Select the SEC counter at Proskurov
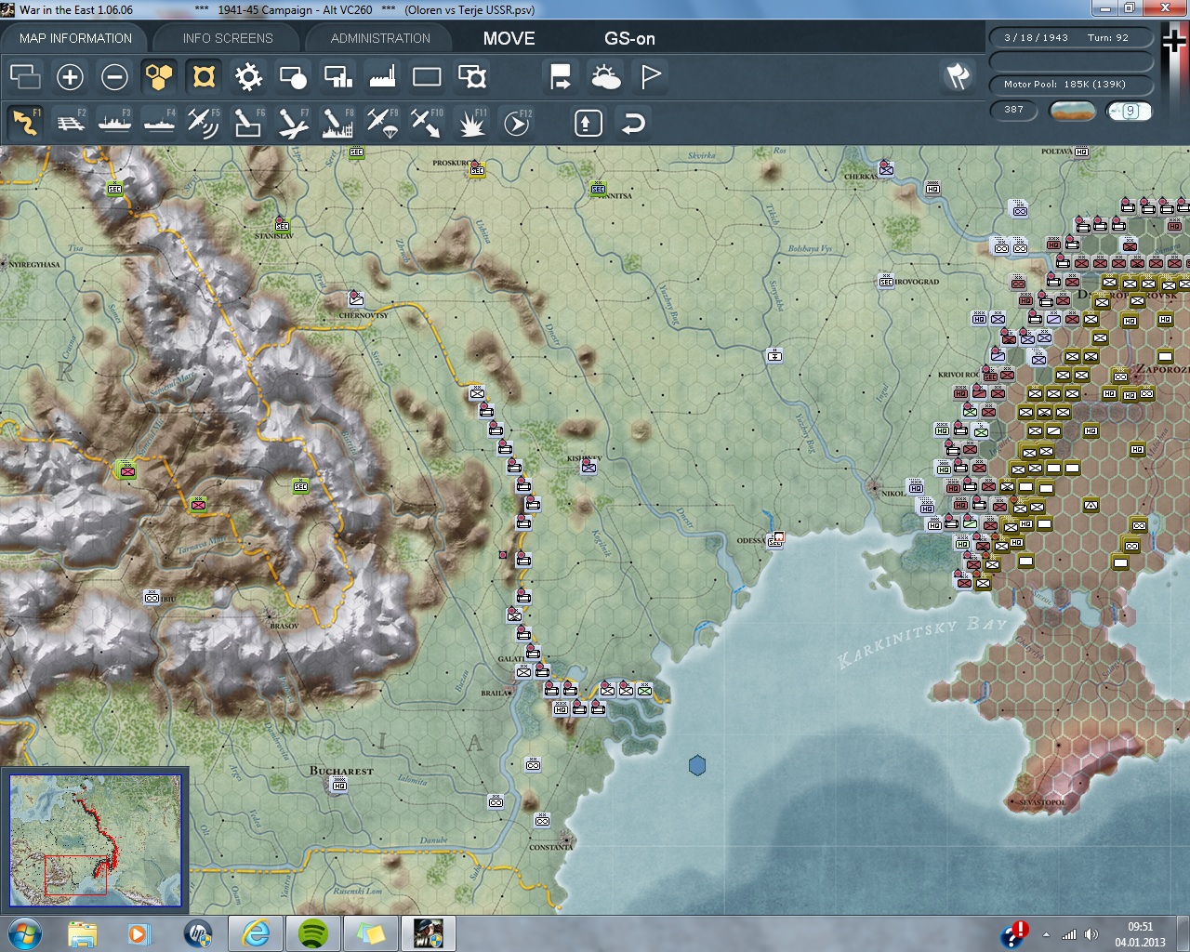 pos(477,170)
